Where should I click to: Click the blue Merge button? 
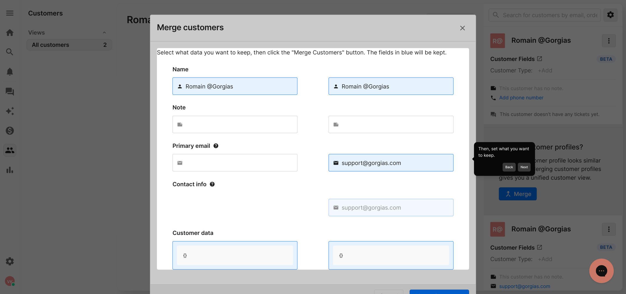coord(518,194)
